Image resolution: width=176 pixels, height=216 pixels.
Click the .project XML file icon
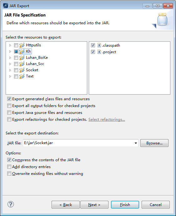(99, 52)
